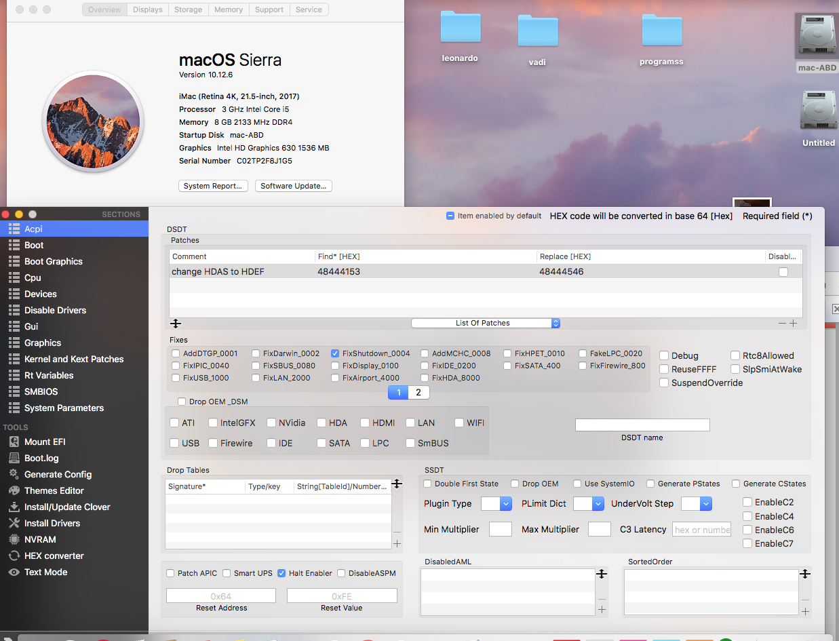
Task: Open the Generate Config tool
Action: click(58, 474)
